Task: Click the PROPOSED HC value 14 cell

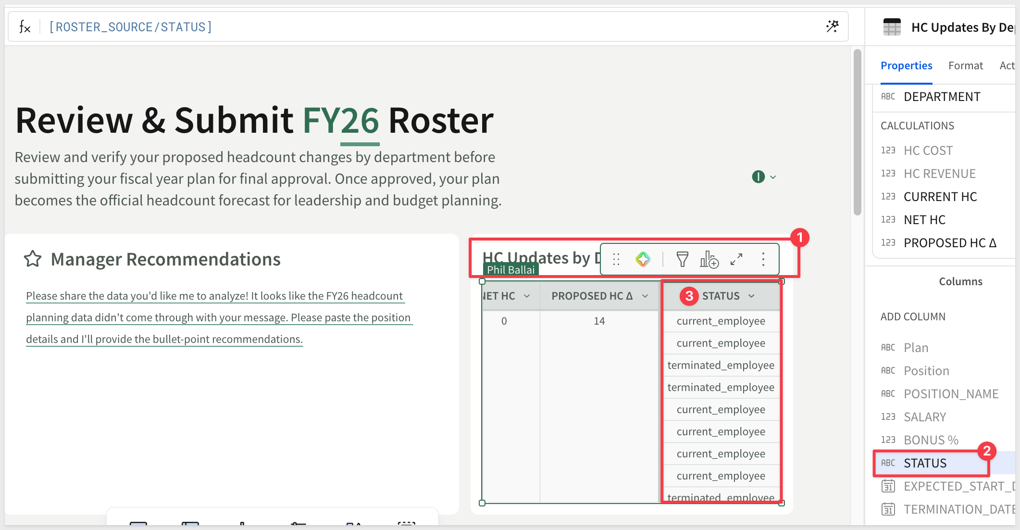Action: pyautogui.click(x=599, y=321)
